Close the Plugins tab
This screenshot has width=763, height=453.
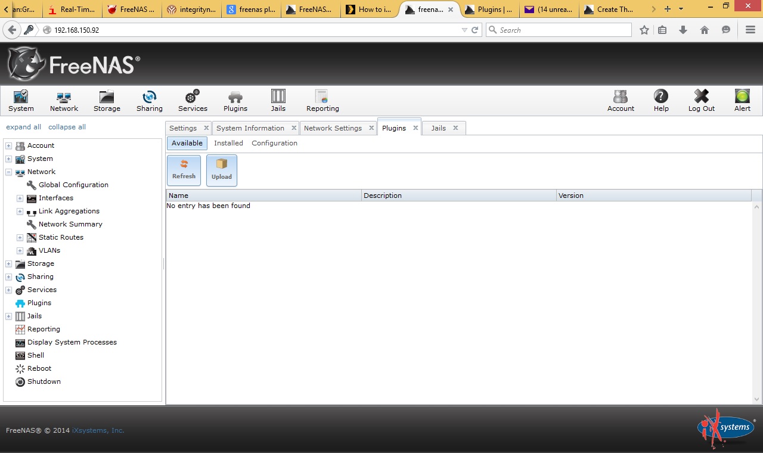coord(415,128)
